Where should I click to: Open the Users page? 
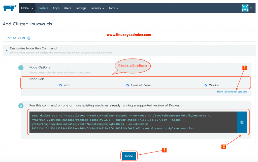pyautogui.click(x=68, y=8)
